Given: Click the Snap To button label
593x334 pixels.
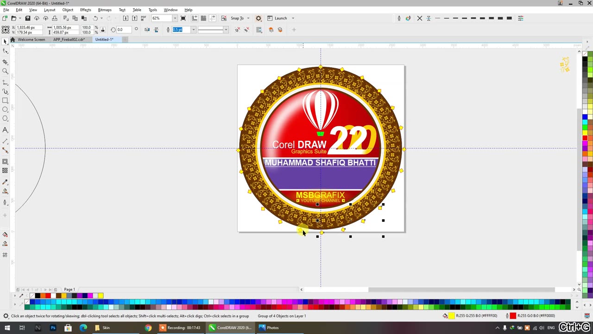Looking at the screenshot, I should (237, 18).
